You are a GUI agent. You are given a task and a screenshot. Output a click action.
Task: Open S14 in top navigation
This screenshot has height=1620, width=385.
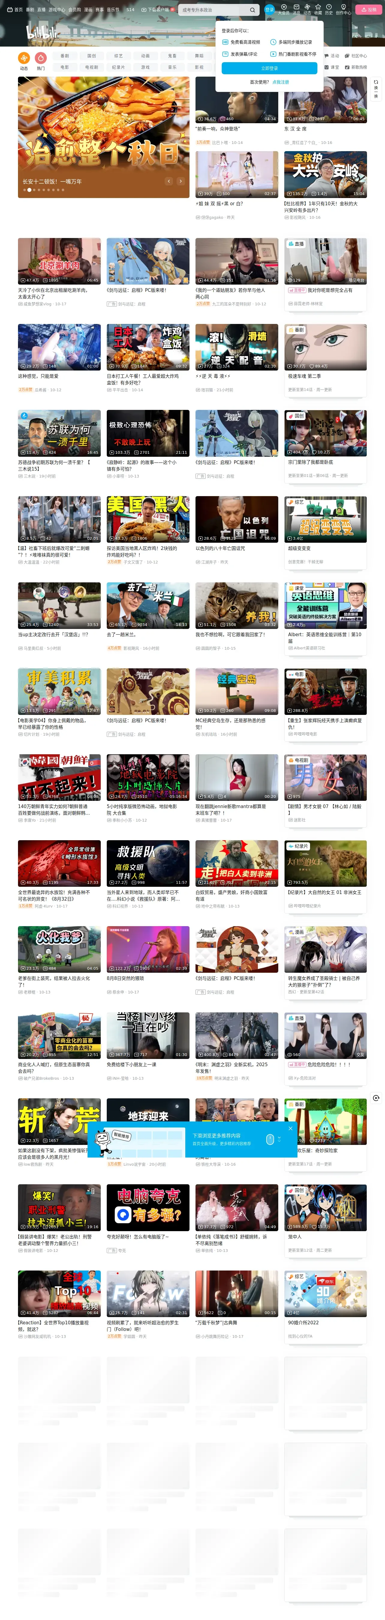pyautogui.click(x=130, y=9)
